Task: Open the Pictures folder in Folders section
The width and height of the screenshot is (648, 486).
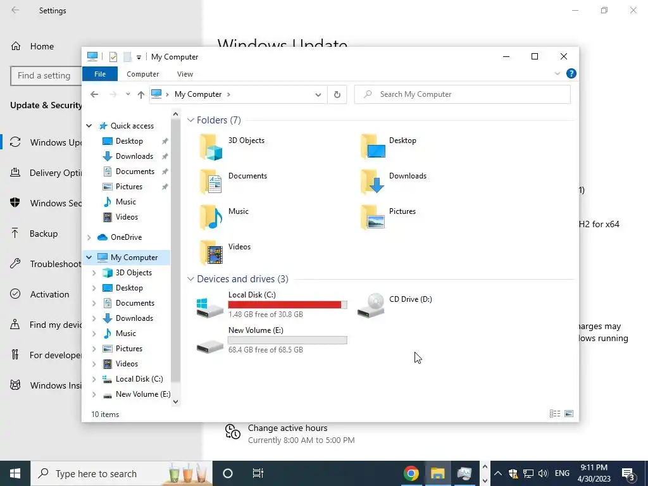Action: (x=372, y=218)
